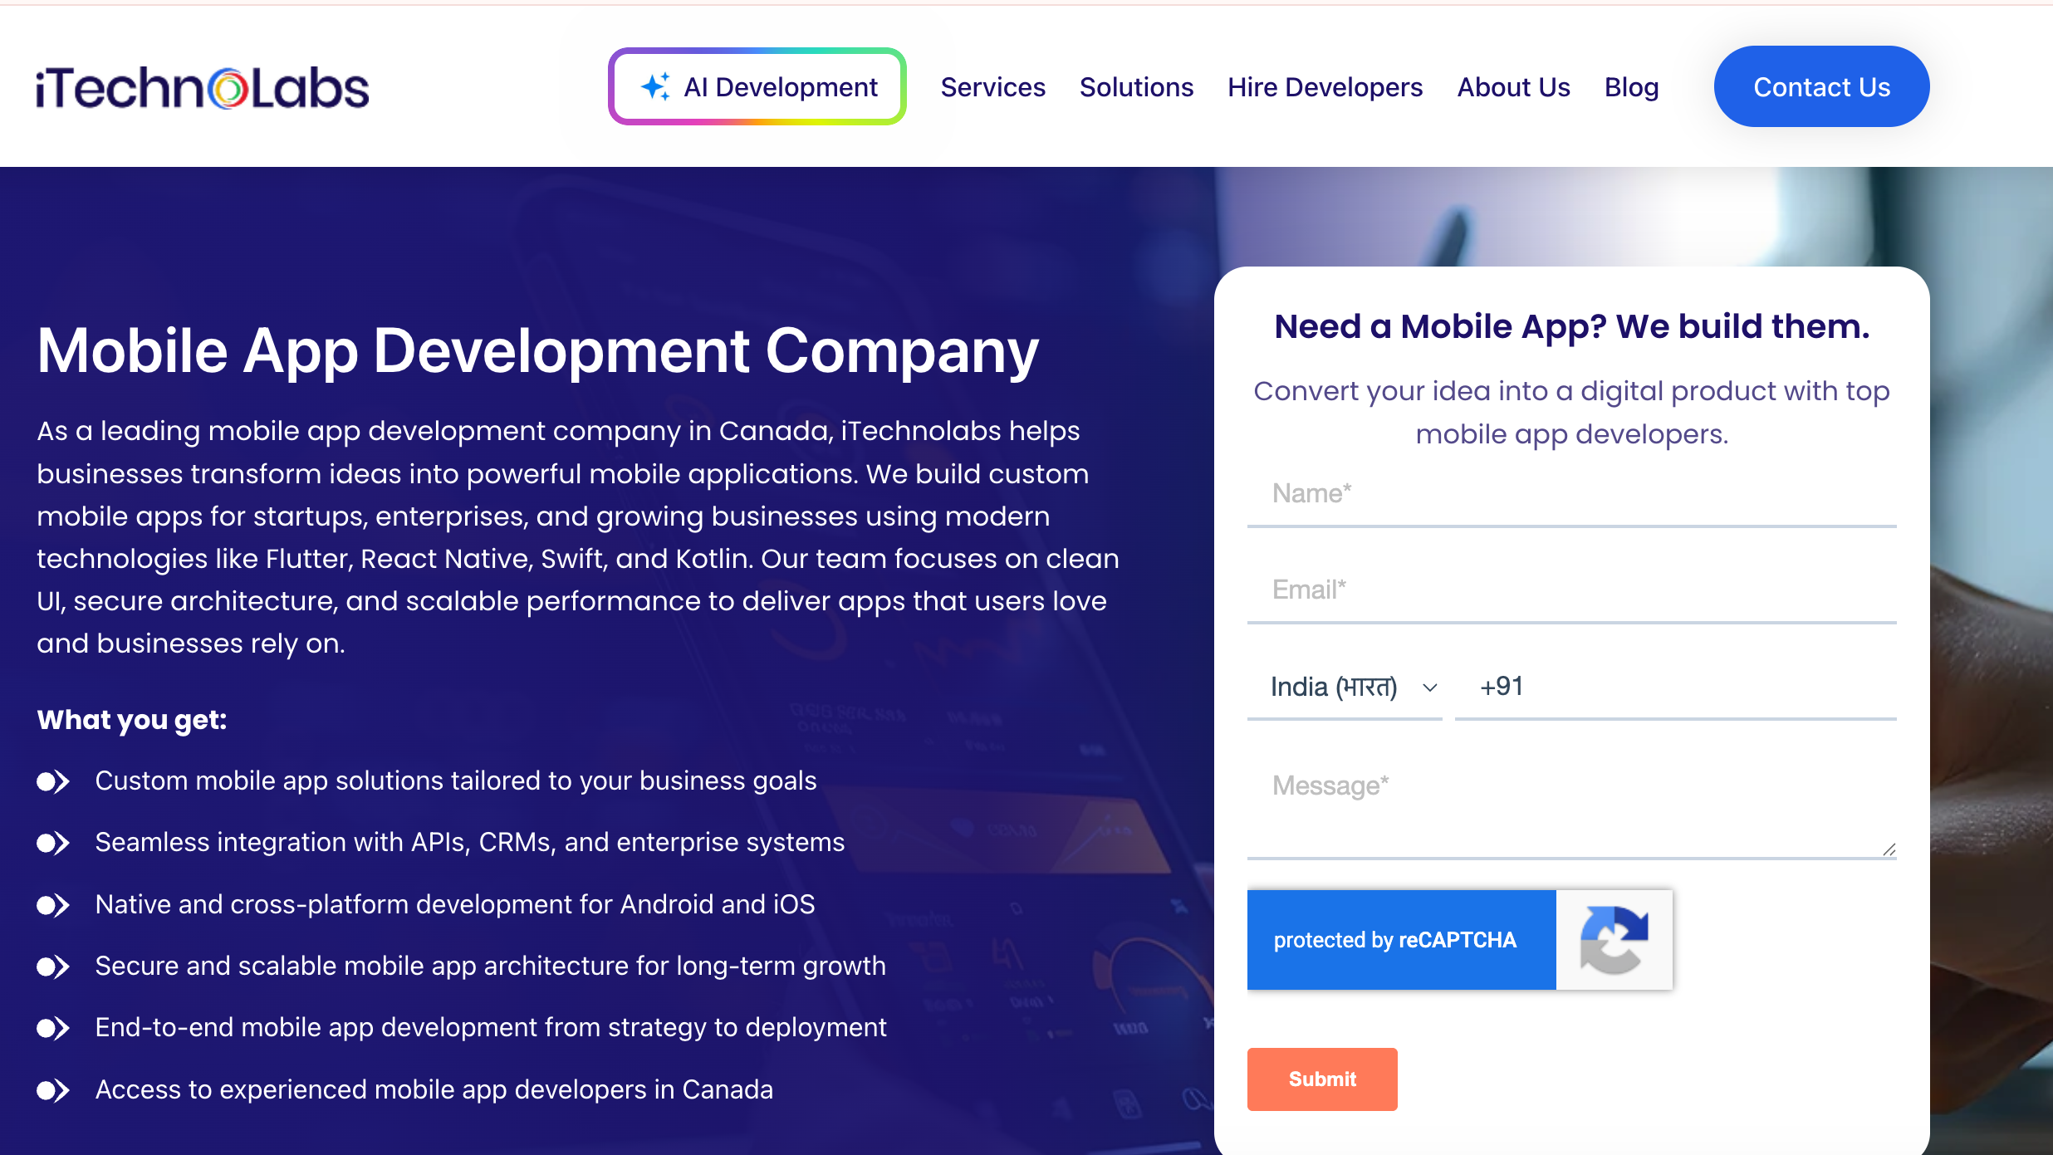Click bullet icon beside Access to experienced developers
The image size is (2053, 1155).
click(53, 1089)
